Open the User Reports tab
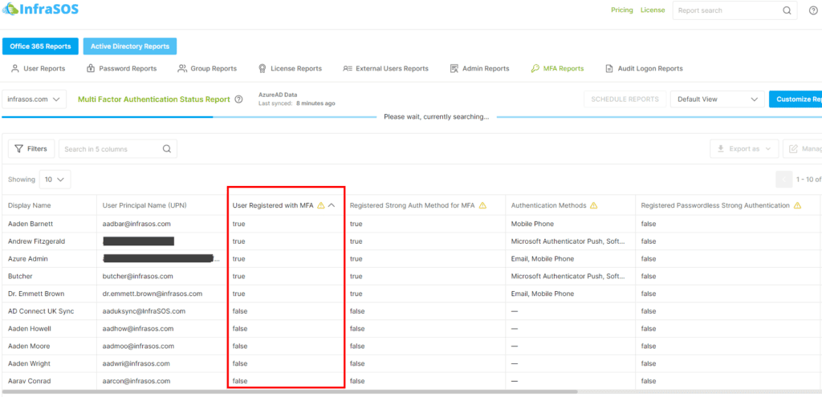This screenshot has height=397, width=822. (x=39, y=69)
